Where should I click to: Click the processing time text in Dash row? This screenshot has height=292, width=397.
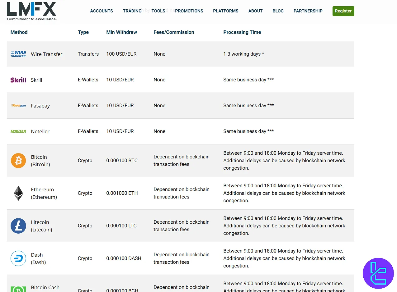(284, 258)
